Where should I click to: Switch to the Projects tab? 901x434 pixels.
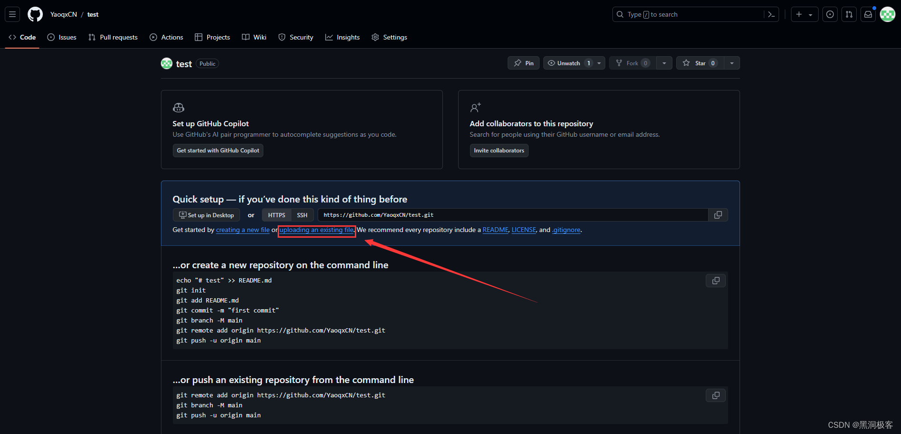point(212,37)
